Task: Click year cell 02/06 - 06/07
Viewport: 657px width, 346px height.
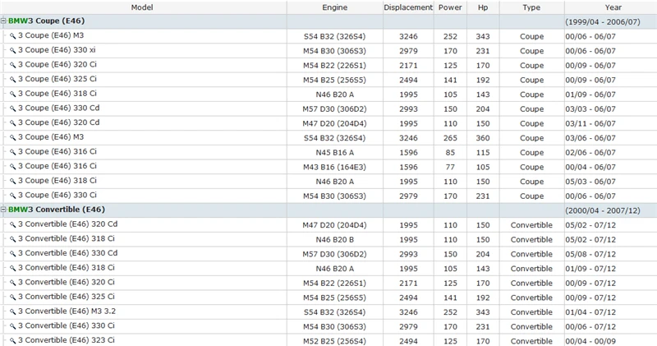Action: coord(590,153)
